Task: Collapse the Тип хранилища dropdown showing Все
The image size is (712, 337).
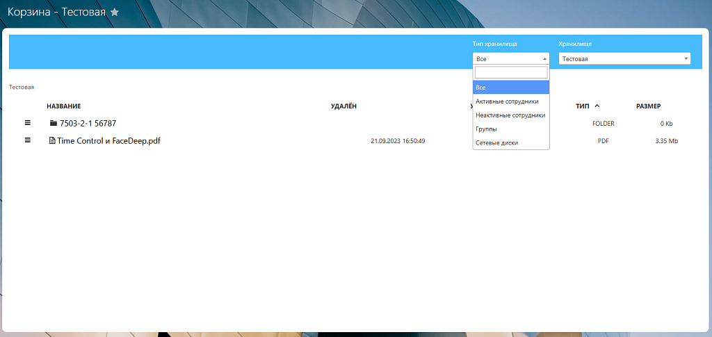Action: (x=510, y=59)
